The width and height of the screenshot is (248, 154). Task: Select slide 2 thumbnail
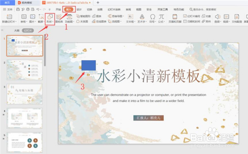25,70
